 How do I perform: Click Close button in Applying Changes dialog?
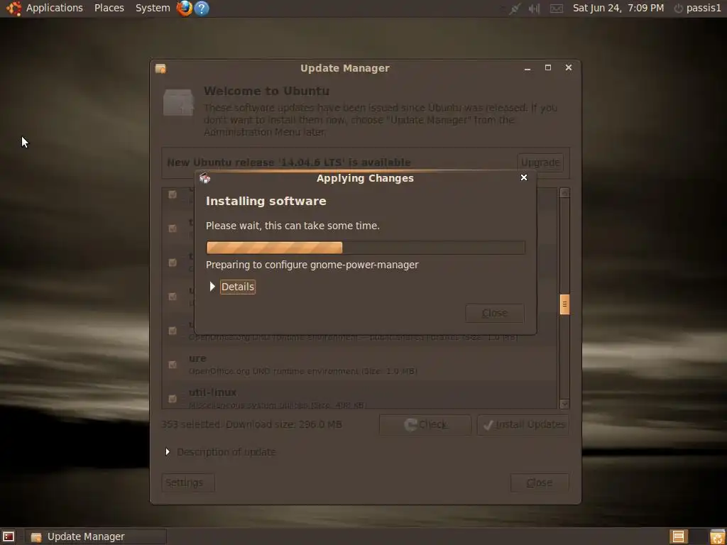[x=495, y=313]
